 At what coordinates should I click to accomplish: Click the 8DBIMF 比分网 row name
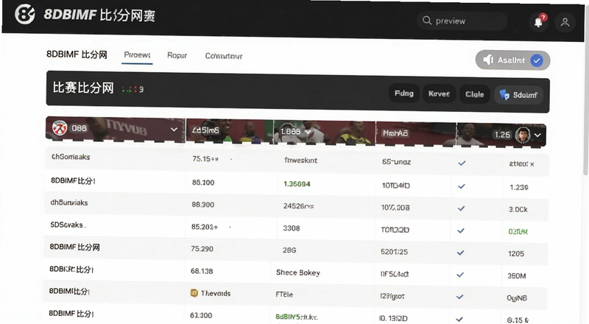point(75,247)
